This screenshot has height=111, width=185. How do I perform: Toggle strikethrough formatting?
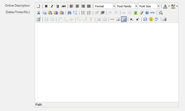pos(64,6)
